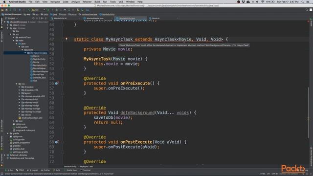
Task: Expand the layout folder
Action: [20, 93]
